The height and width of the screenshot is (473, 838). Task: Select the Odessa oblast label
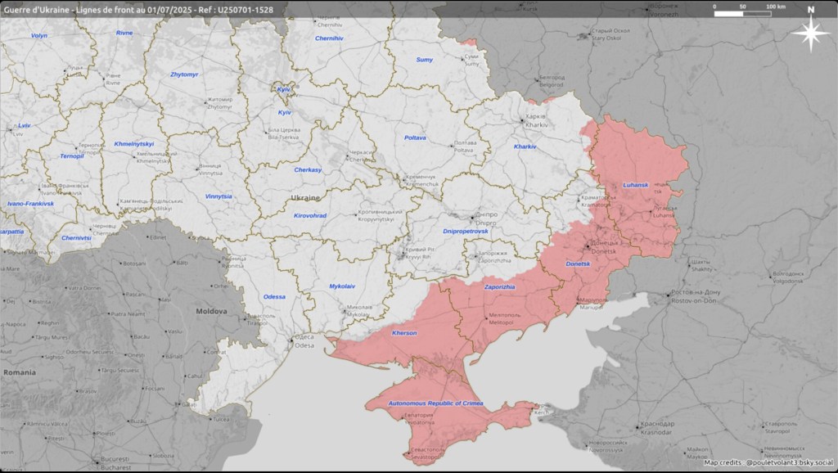coord(274,296)
